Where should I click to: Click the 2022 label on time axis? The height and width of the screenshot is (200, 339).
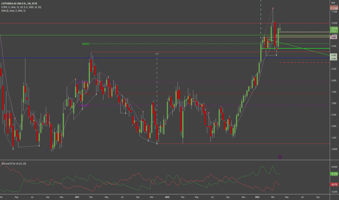(x=167, y=197)
